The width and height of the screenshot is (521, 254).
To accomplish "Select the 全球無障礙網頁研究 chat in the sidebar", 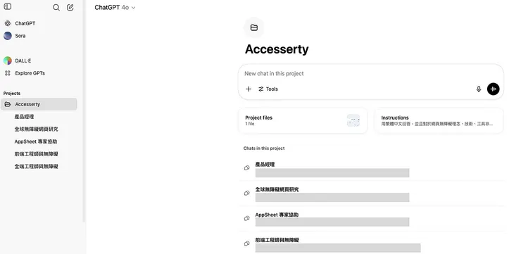I will [36, 129].
